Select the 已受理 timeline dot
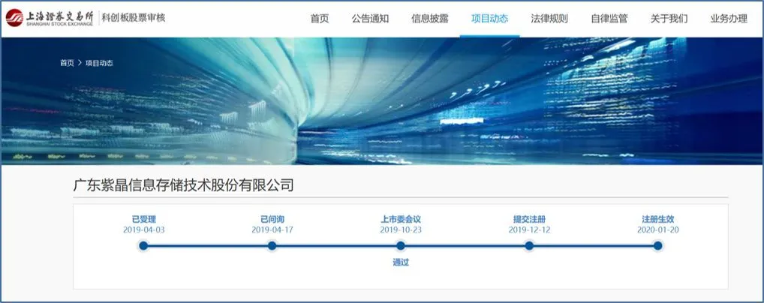The width and height of the screenshot is (764, 303). coord(143,246)
